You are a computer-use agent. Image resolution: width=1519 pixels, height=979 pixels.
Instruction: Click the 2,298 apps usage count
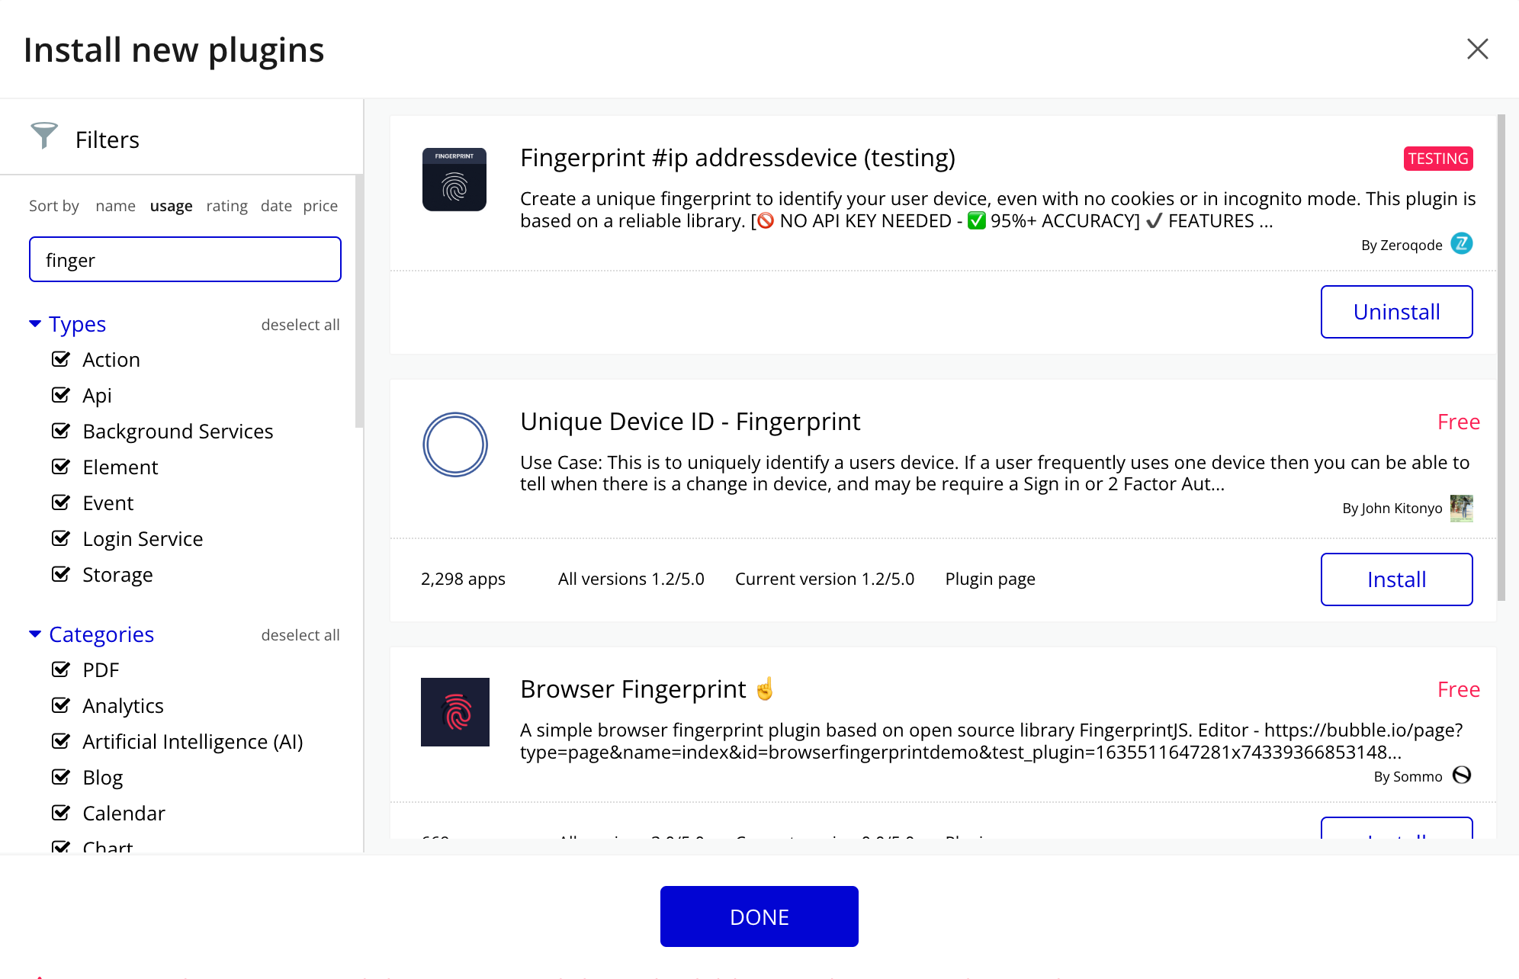click(463, 579)
